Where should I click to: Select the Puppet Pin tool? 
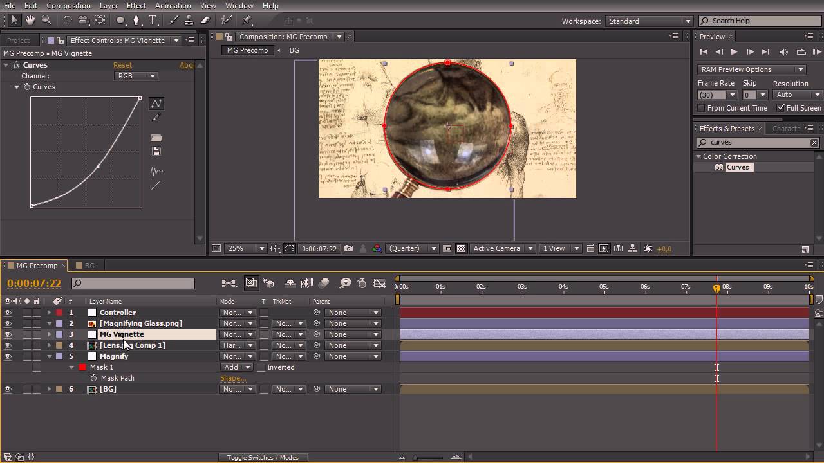pyautogui.click(x=247, y=21)
